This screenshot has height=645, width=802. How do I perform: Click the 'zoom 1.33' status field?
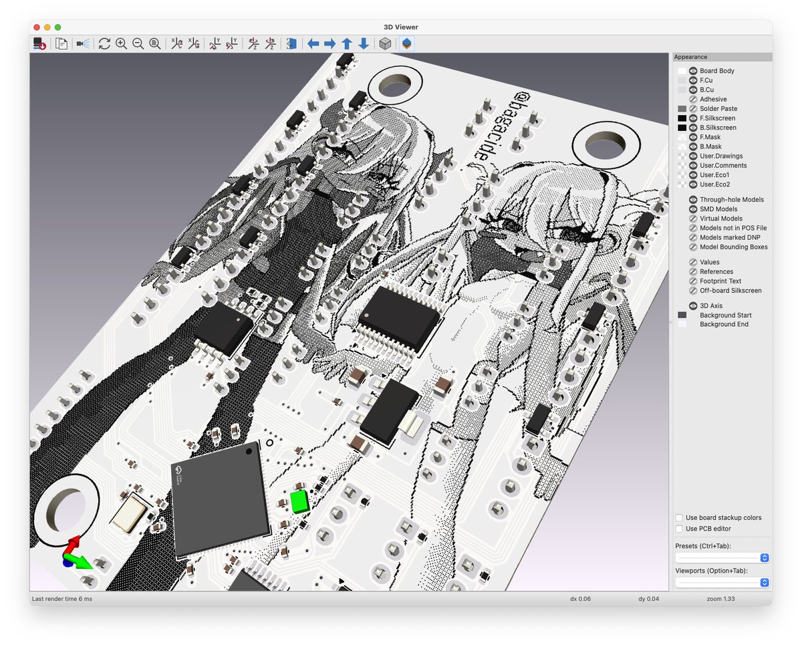pos(720,599)
